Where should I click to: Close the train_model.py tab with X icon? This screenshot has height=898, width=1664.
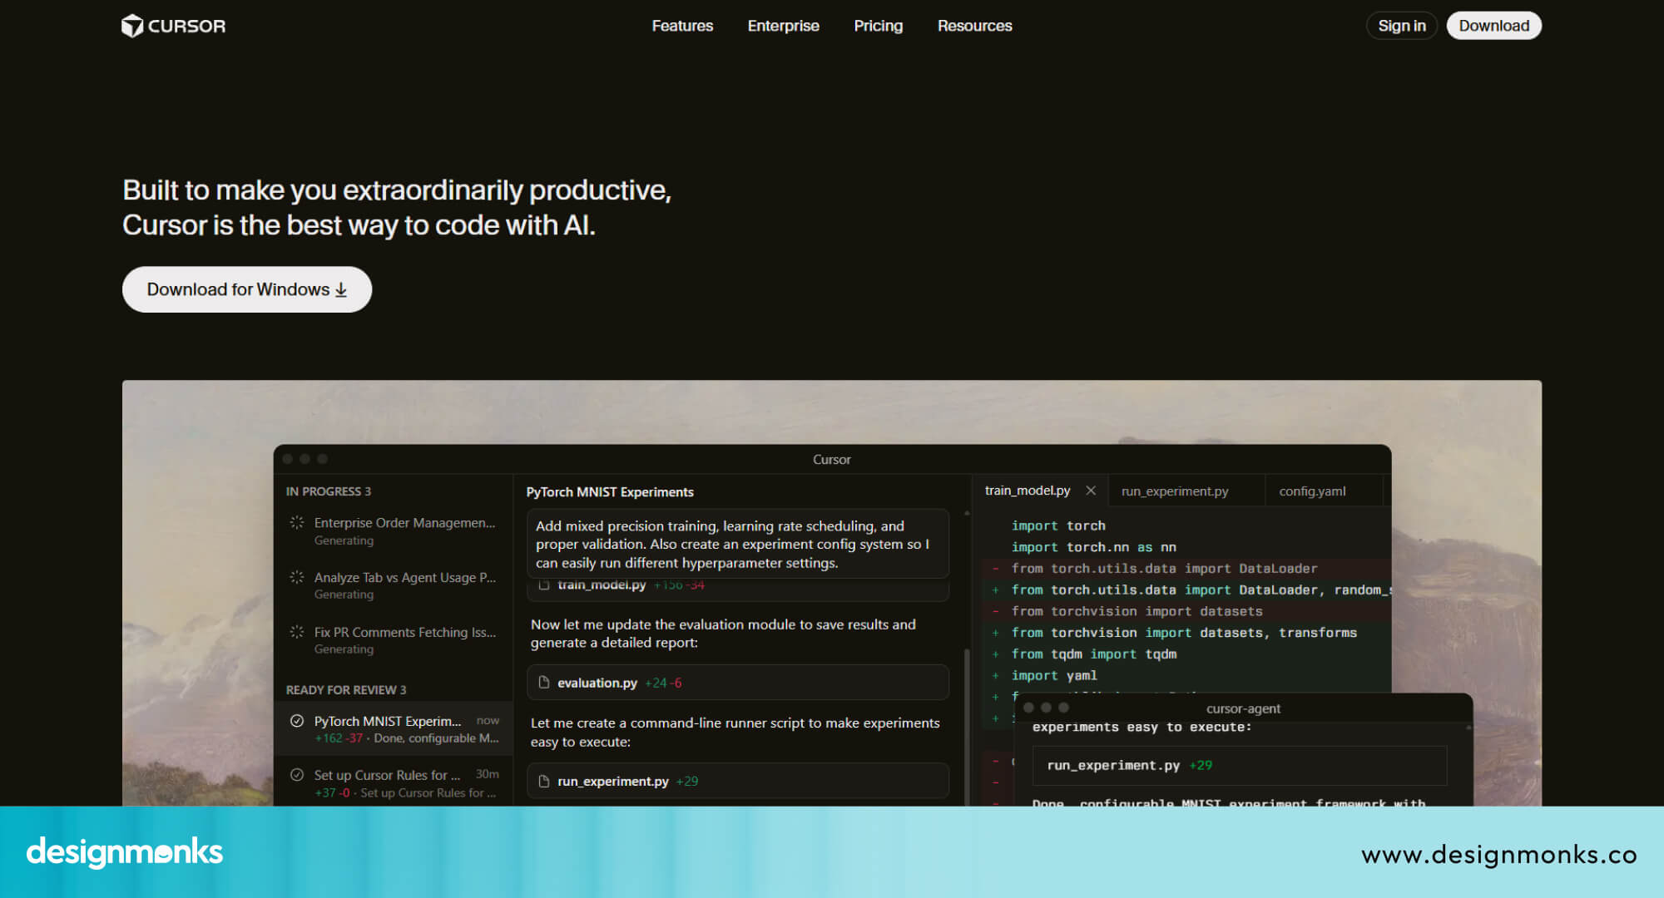coord(1091,491)
